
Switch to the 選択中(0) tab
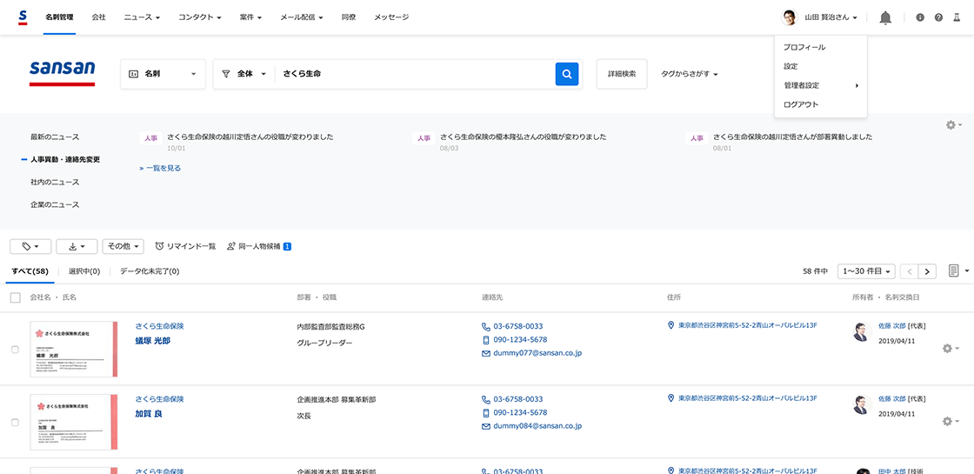pyautogui.click(x=83, y=271)
